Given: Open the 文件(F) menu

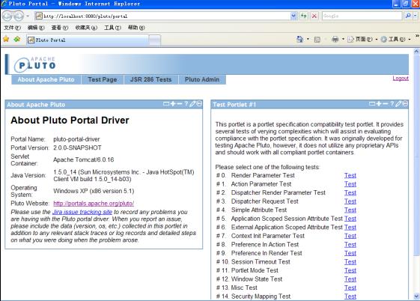Looking at the screenshot, I should (x=12, y=28).
